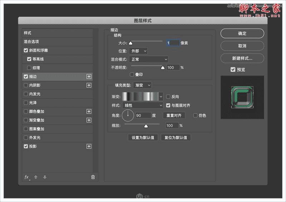Enable the 光泽 checkbox
Image resolution: width=286 pixels, height=202 pixels.
click(26, 103)
